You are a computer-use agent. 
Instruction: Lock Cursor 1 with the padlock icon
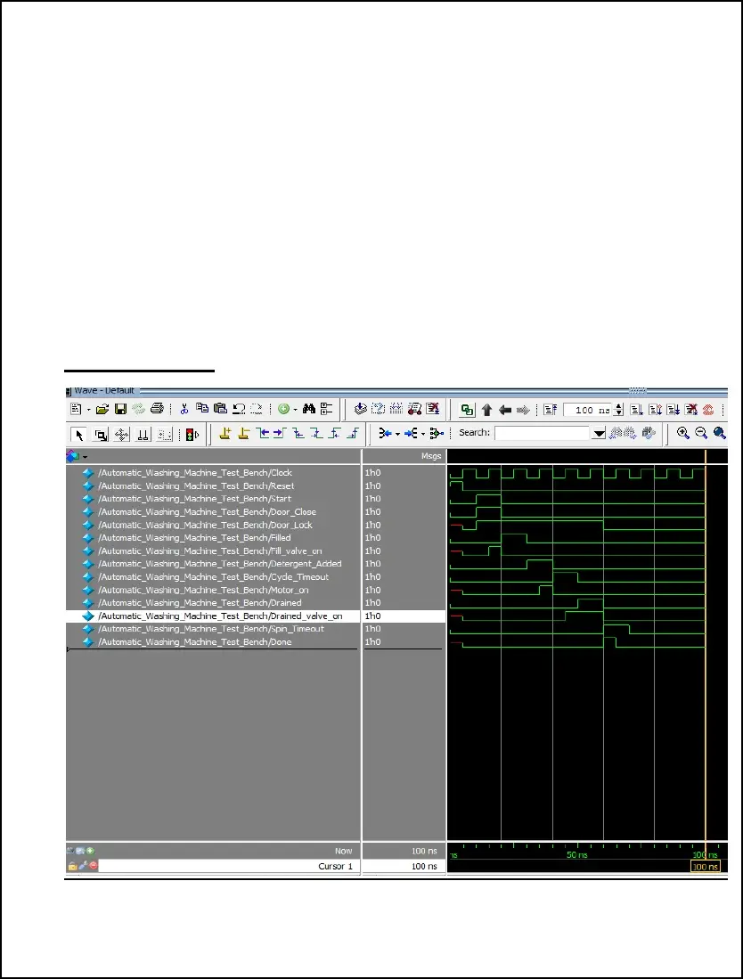pyautogui.click(x=72, y=866)
